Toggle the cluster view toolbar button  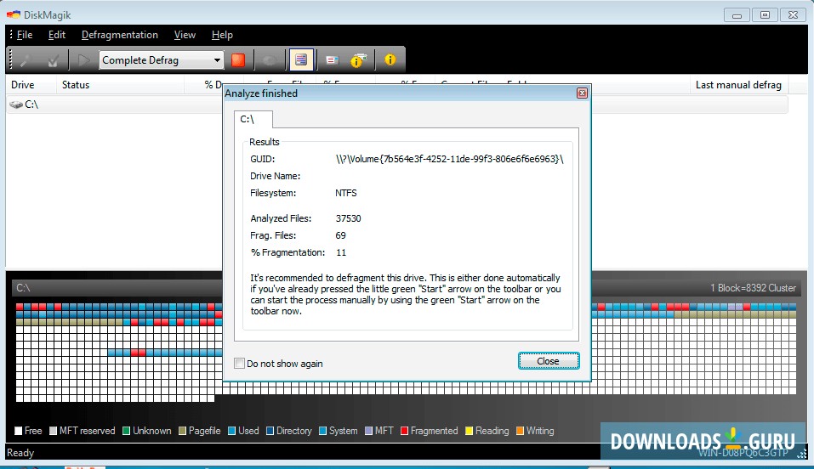301,60
